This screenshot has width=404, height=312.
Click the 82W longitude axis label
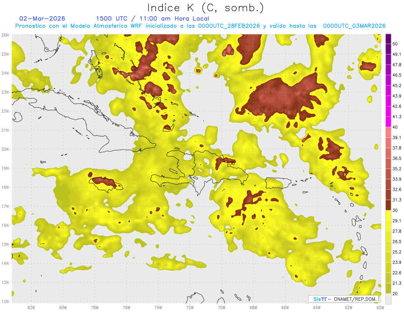click(x=31, y=307)
